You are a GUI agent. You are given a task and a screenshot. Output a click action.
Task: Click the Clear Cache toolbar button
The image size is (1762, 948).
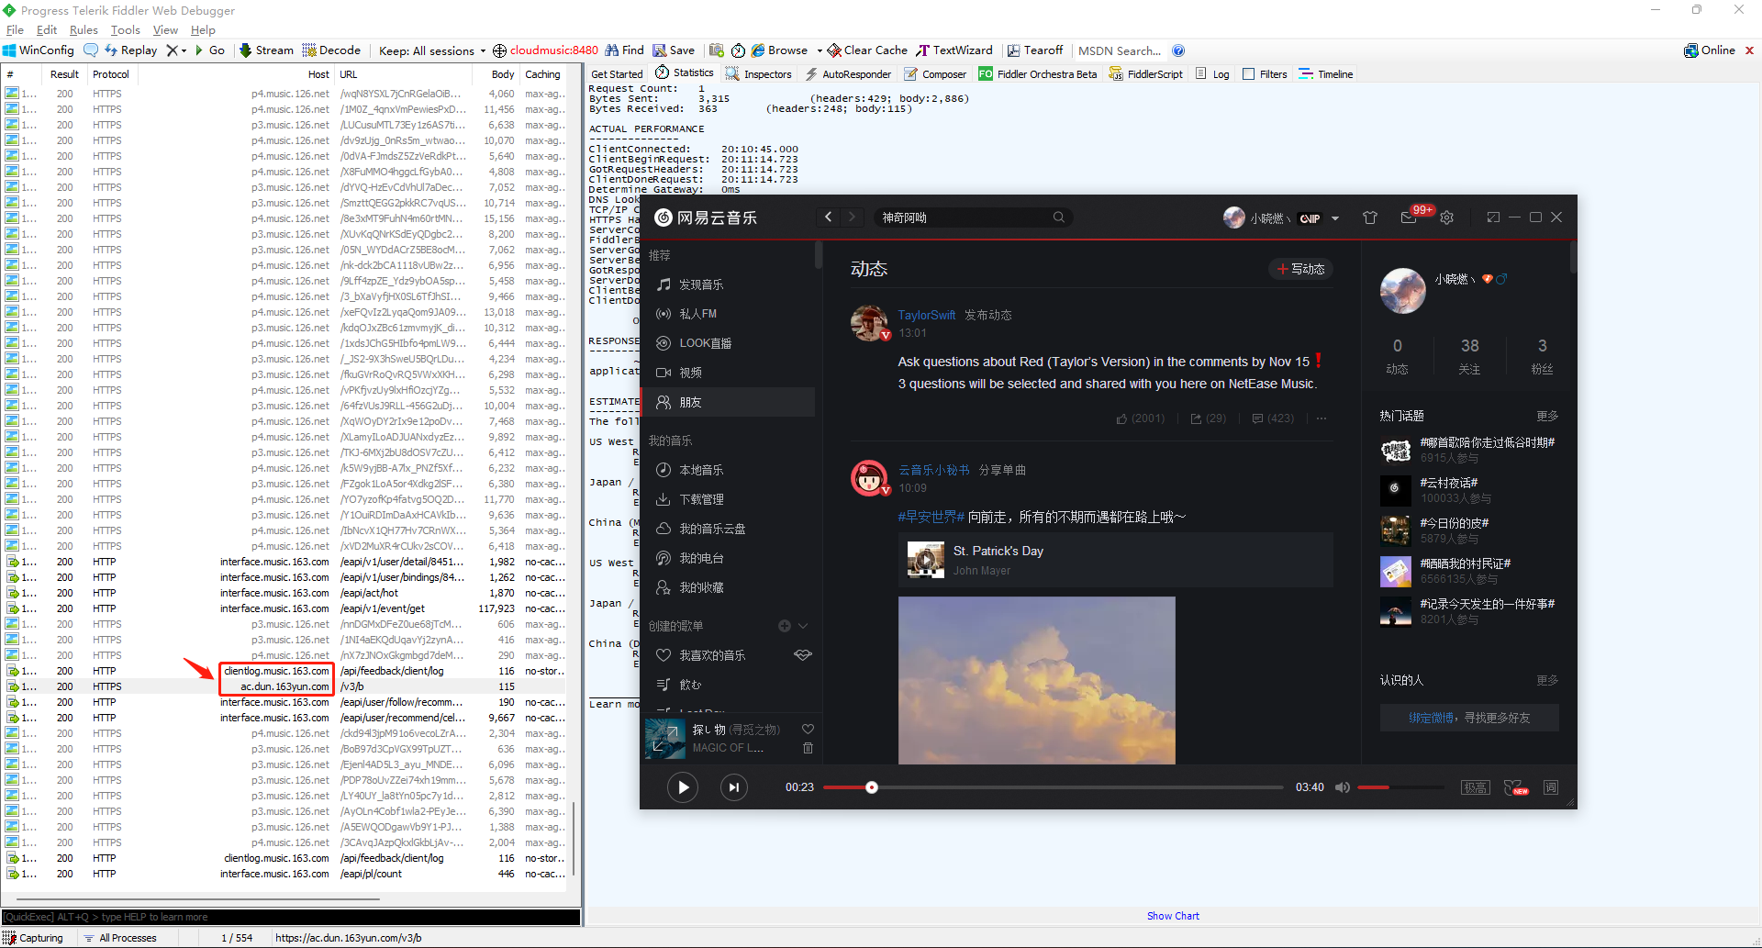click(x=867, y=50)
